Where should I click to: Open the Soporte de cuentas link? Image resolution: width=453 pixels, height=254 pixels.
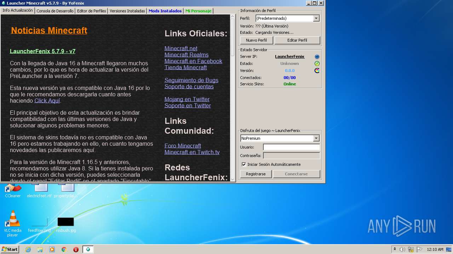189,86
